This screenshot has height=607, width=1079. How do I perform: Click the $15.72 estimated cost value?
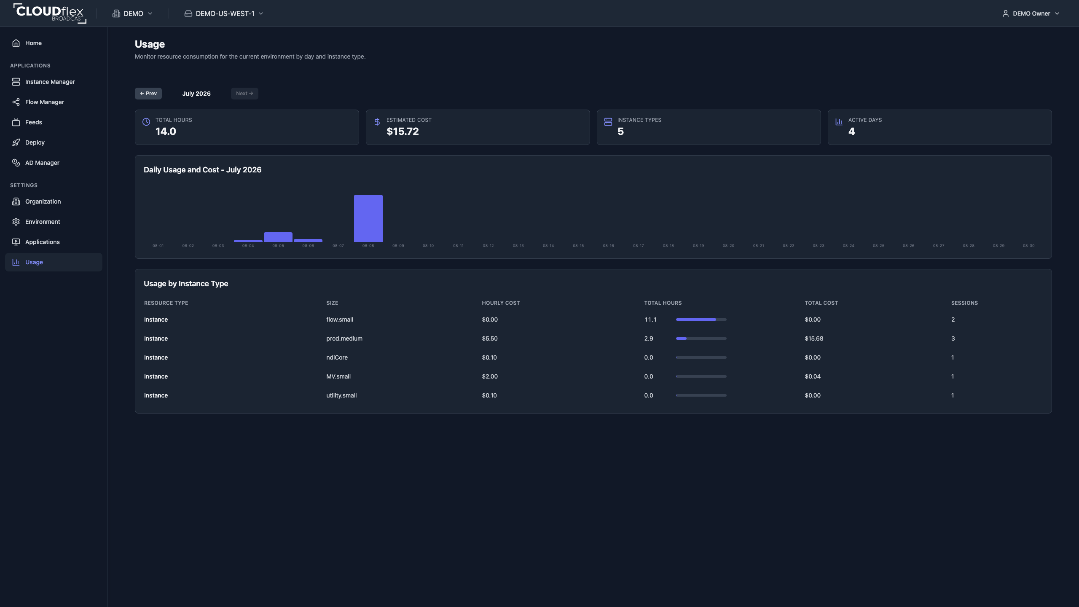coord(403,132)
